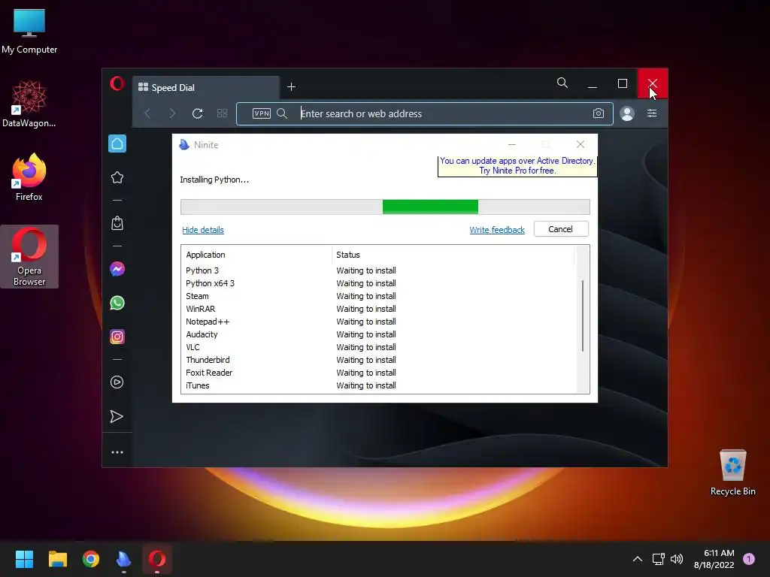This screenshot has width=770, height=577.
Task: Select the Speed Dial tab
Action: coord(206,87)
